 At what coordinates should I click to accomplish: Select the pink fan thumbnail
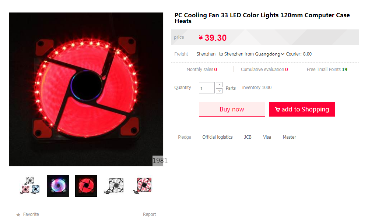(x=142, y=186)
